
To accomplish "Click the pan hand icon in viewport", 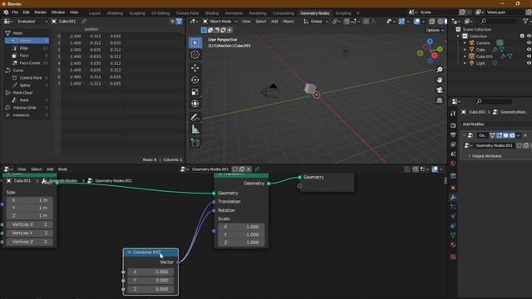I will (440, 80).
